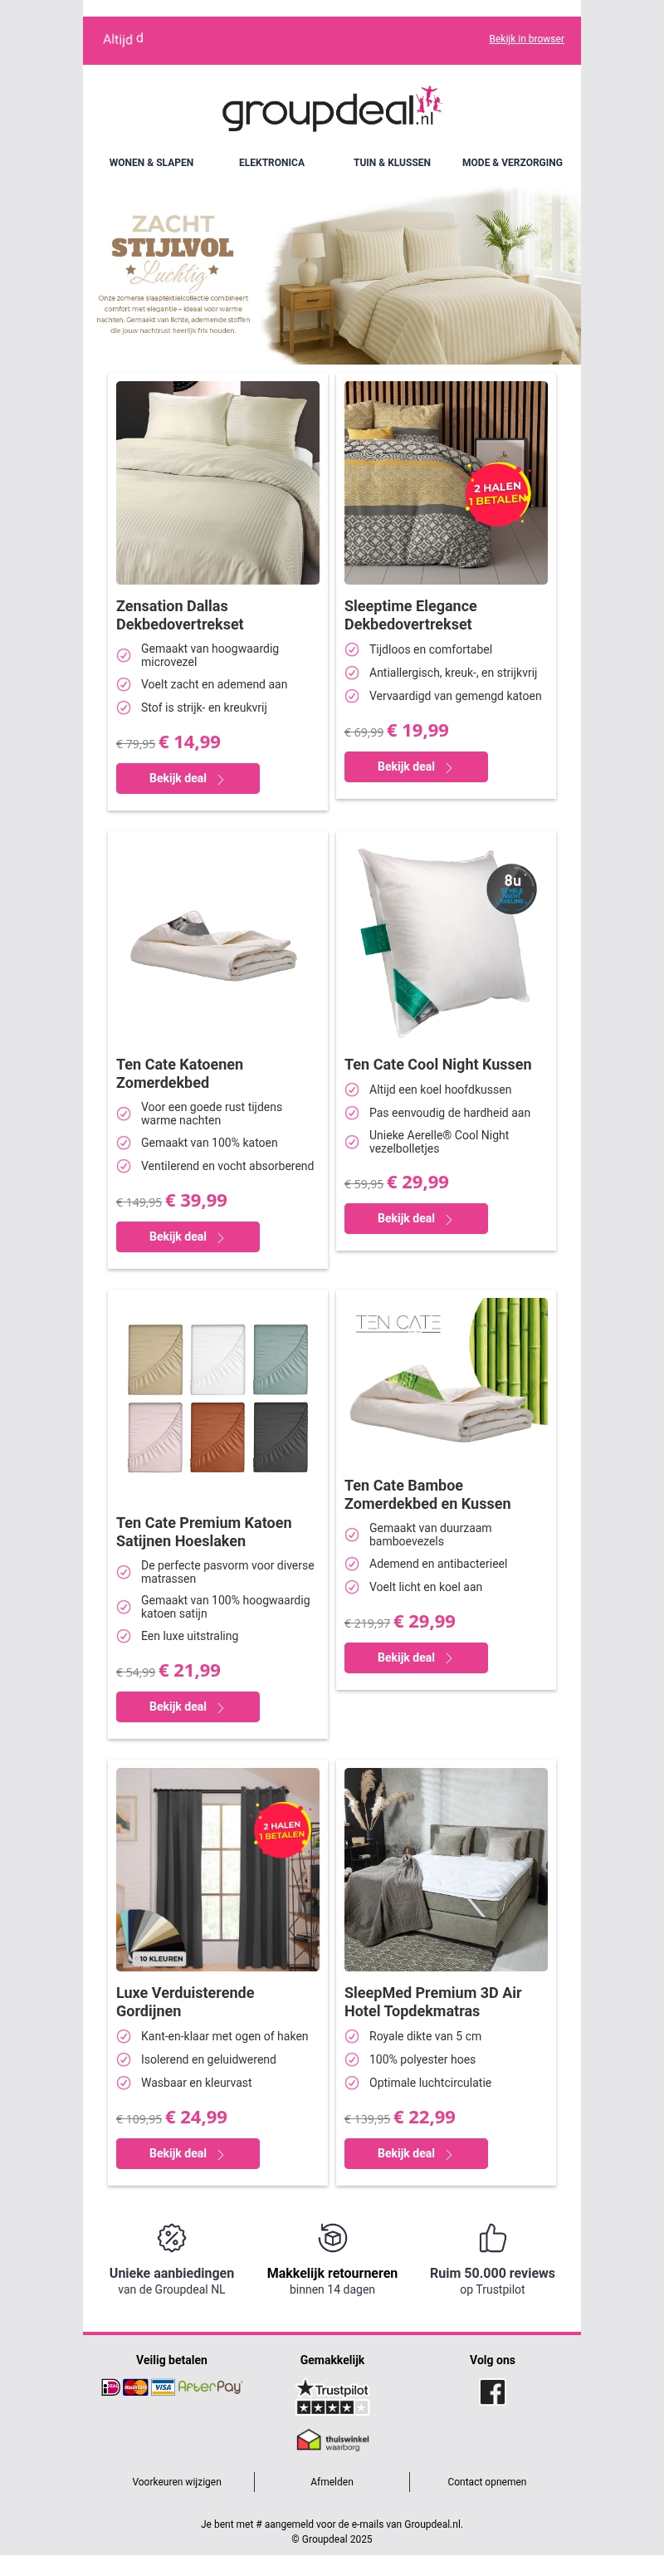Click the thumbs-up reviews icon
Viewport: 664px width, 2556px height.
click(492, 2239)
